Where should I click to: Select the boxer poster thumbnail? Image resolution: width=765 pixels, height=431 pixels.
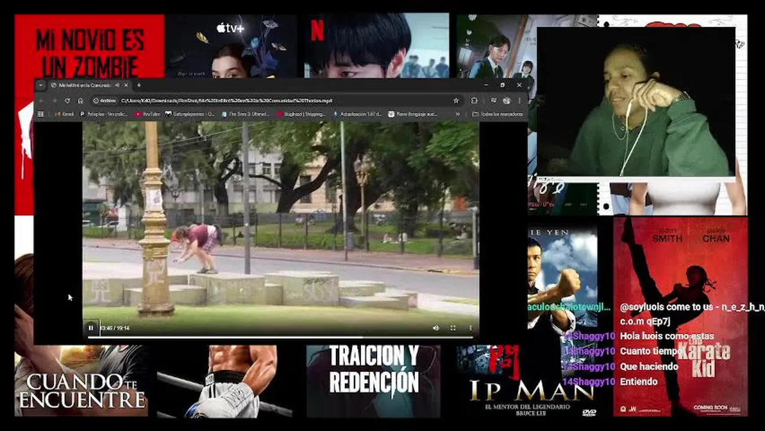tap(224, 381)
